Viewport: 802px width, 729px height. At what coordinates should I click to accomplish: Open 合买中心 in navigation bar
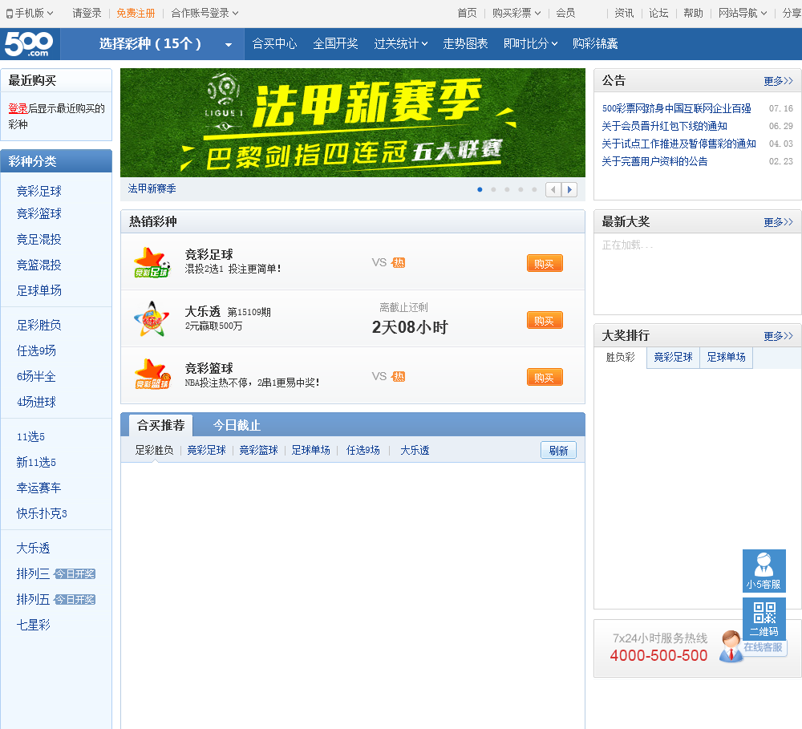pyautogui.click(x=274, y=44)
